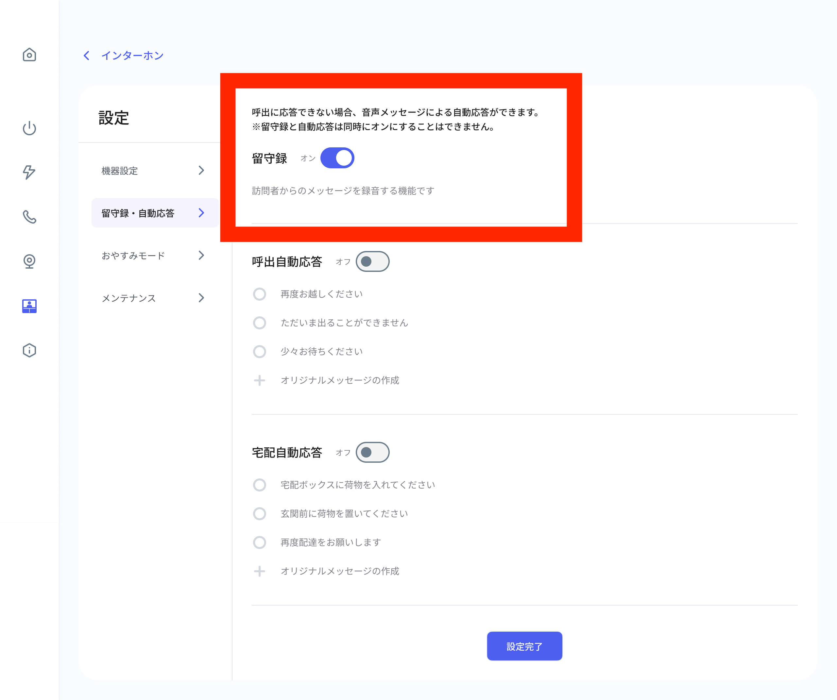Open the 留守録・自動応答 menu item
837x700 pixels.
click(155, 213)
